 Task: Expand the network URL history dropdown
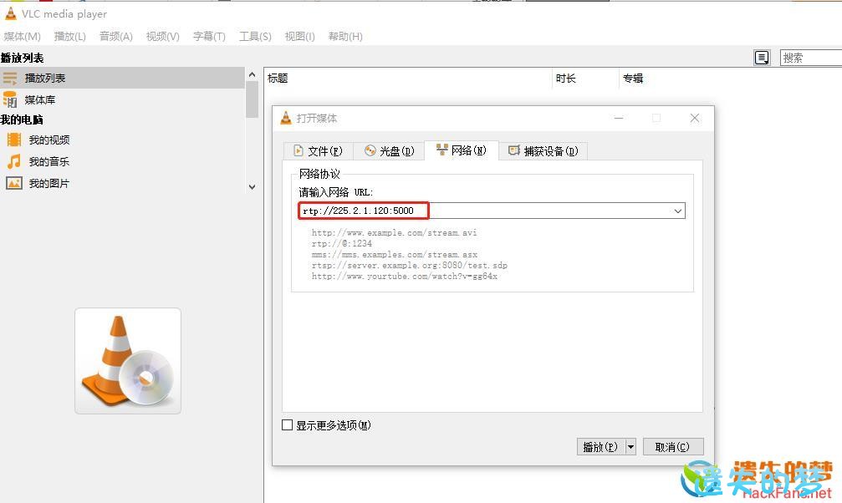click(x=677, y=211)
